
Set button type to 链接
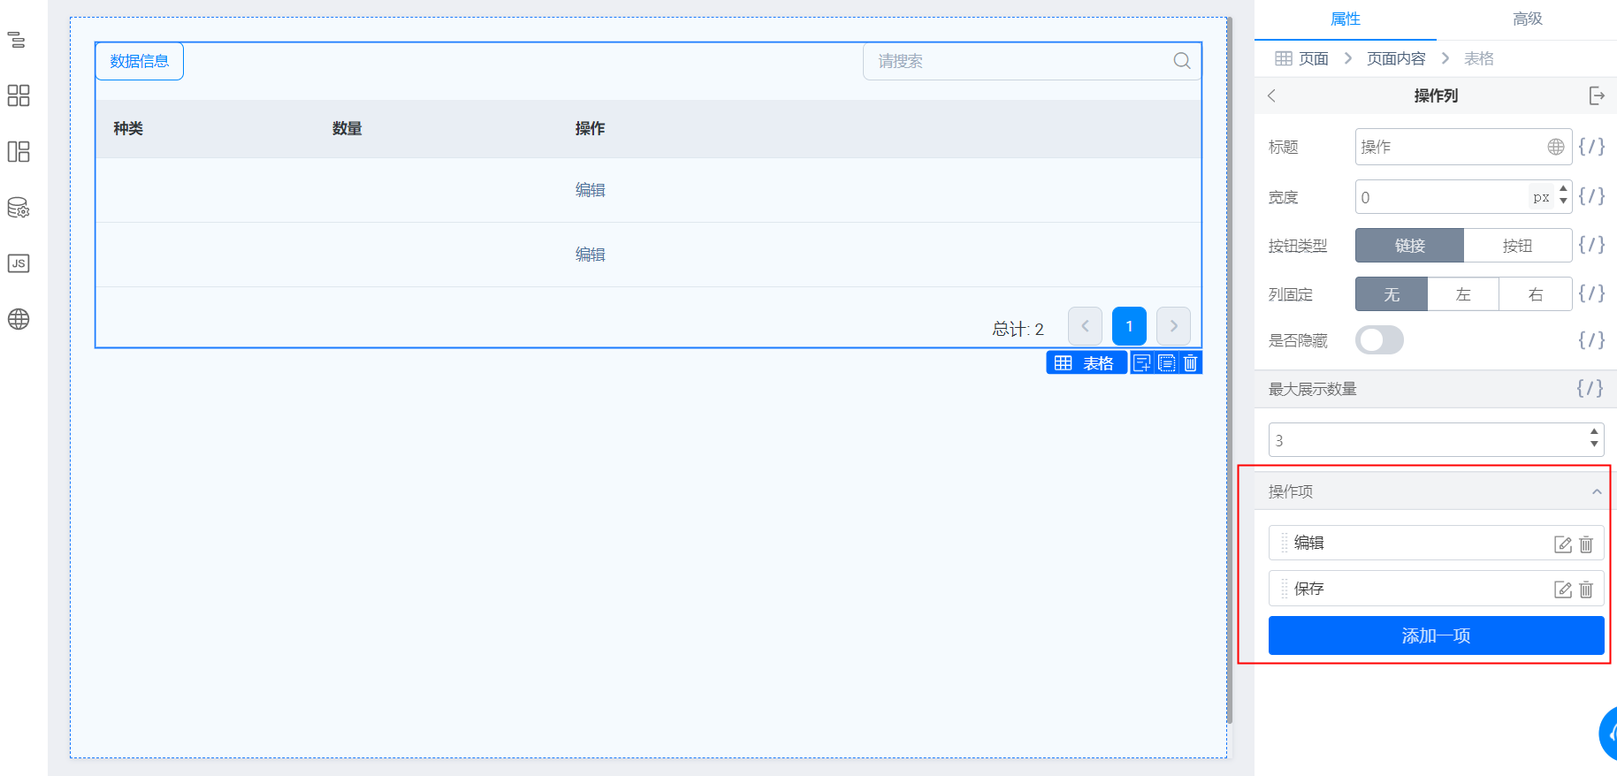[x=1410, y=246]
